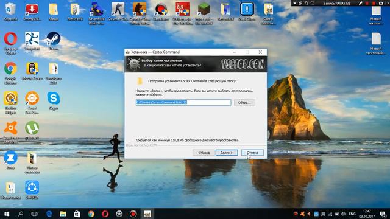
Task: Pause recording with red pause button
Action: coord(367,3)
